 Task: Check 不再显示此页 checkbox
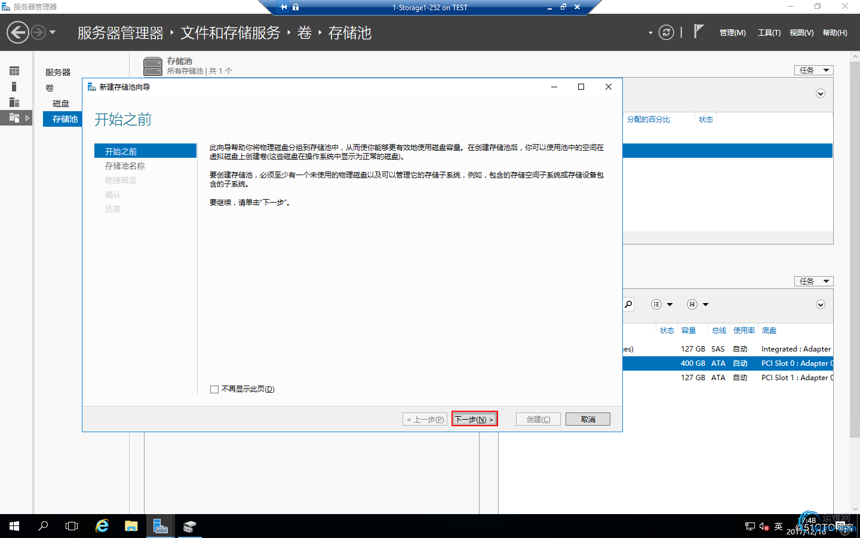214,389
